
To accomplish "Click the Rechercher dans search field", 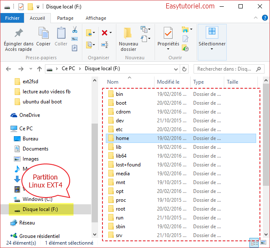I will pyautogui.click(x=227, y=69).
